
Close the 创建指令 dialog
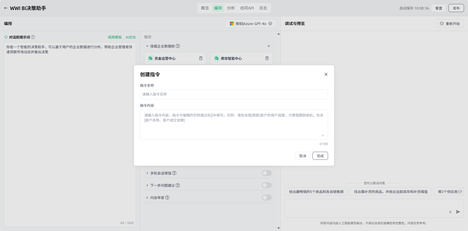point(326,74)
